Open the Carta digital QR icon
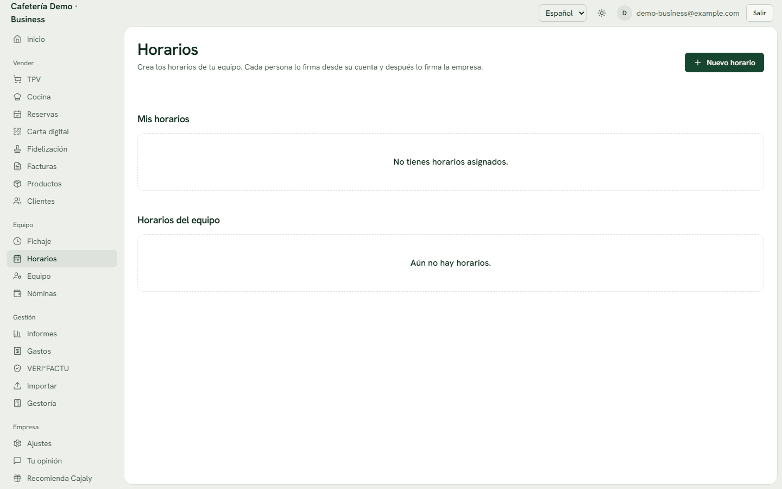782x489 pixels. coord(17,131)
